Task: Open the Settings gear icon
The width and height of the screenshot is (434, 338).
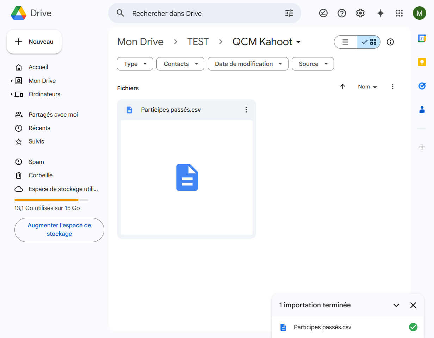Action: pos(360,13)
